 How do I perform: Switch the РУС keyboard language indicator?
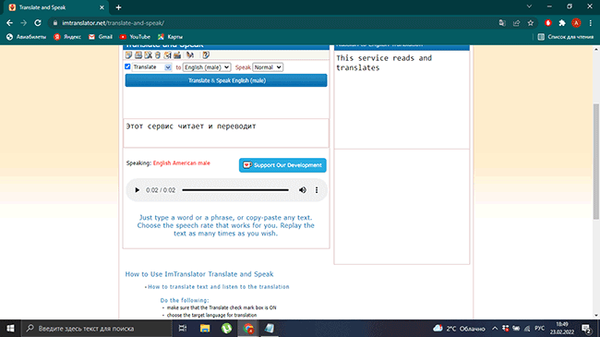540,328
